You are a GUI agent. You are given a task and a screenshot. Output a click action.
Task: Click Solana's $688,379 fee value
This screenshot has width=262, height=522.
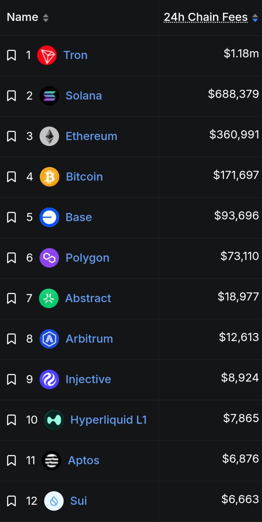233,94
